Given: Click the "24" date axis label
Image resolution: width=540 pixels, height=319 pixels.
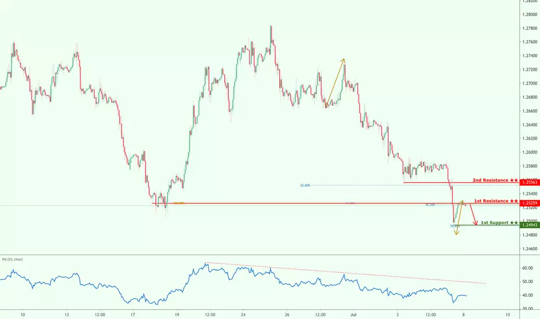Looking at the screenshot, I should pos(243,315).
